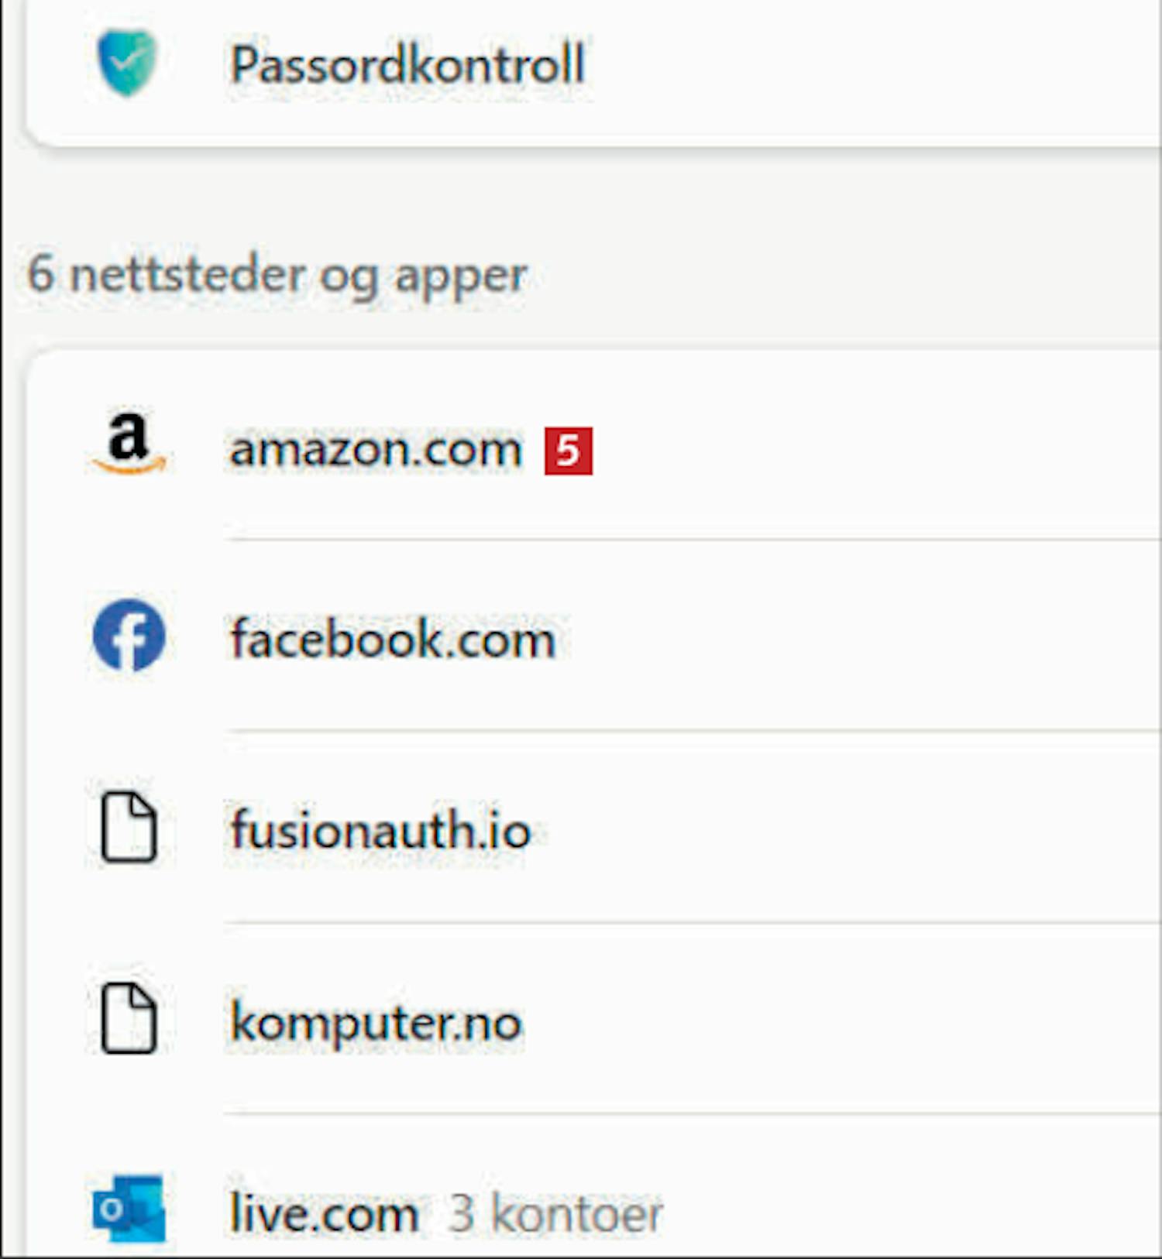Click the divider line below amazon.com
This screenshot has height=1259, width=1162.
693,539
